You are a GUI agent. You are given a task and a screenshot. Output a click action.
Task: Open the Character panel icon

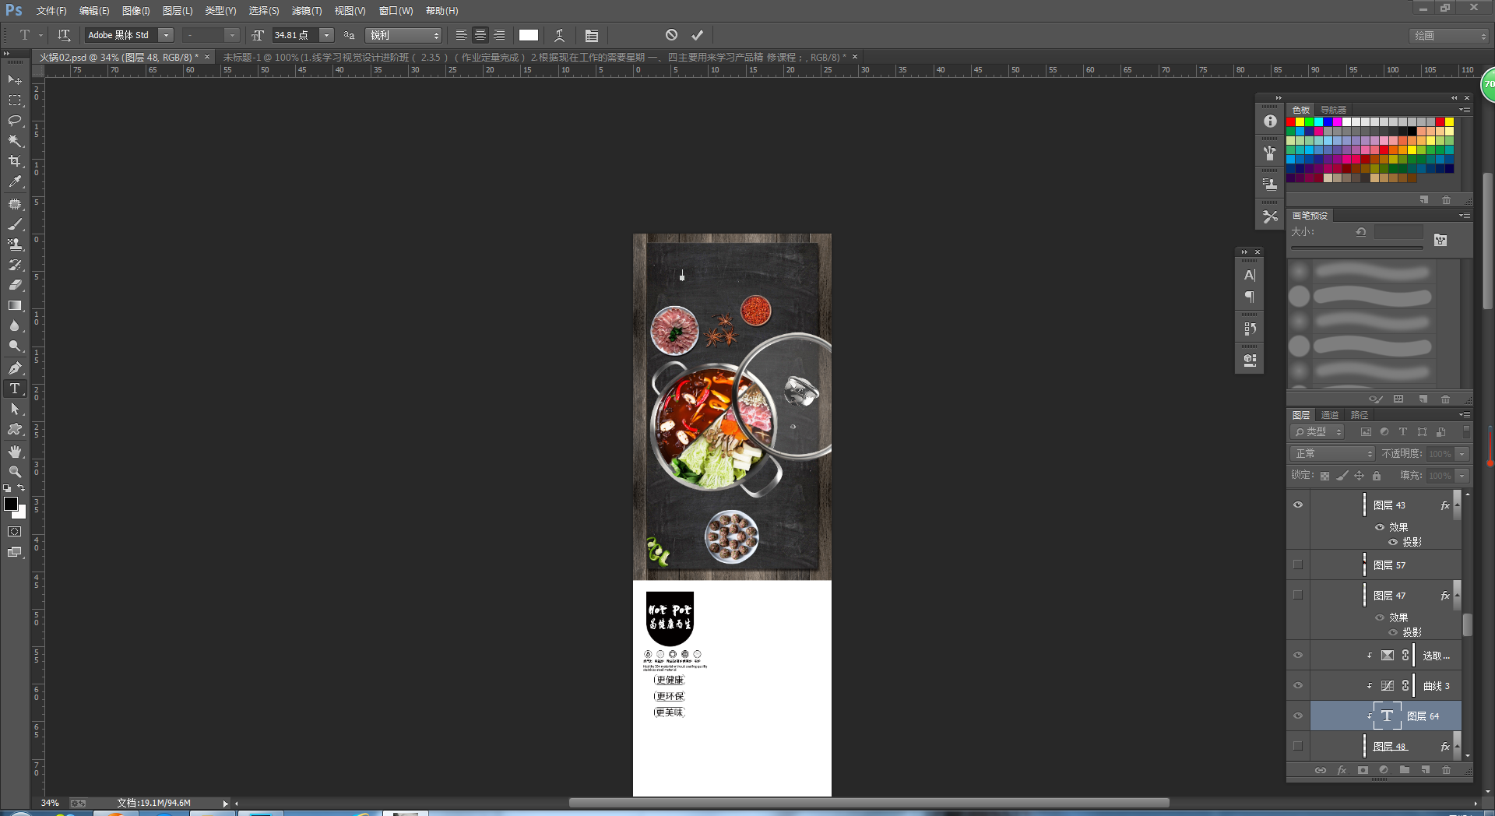click(1250, 275)
